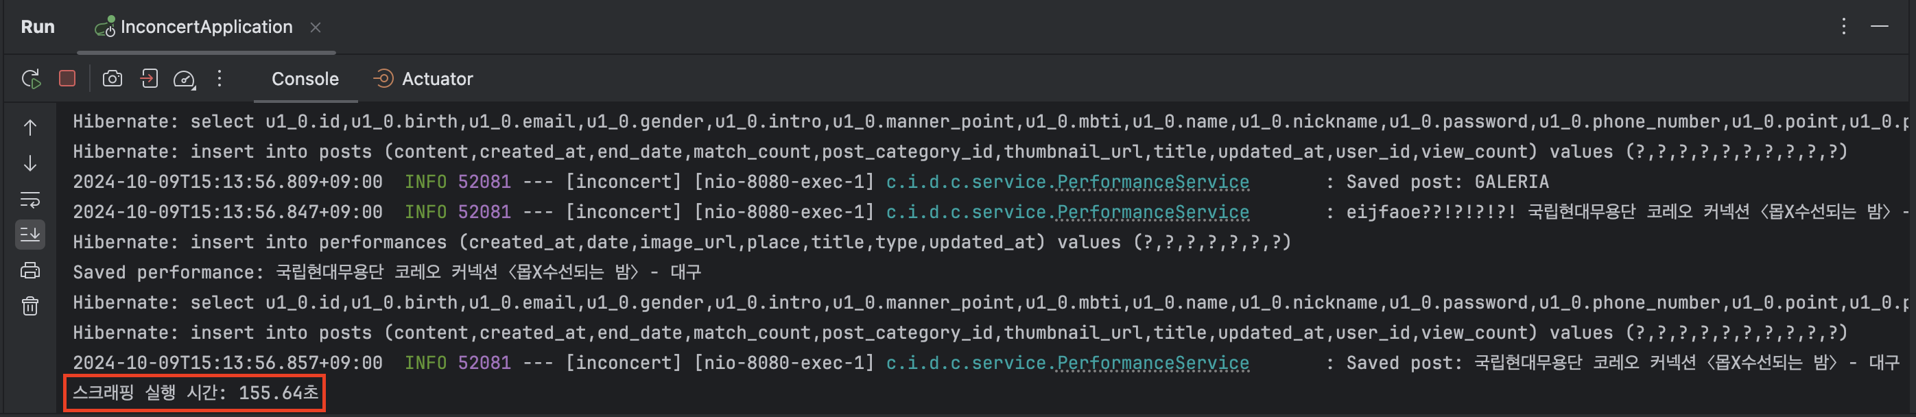Image resolution: width=1916 pixels, height=417 pixels.
Task: Click the scraping time 155.64 line
Action: click(x=195, y=392)
